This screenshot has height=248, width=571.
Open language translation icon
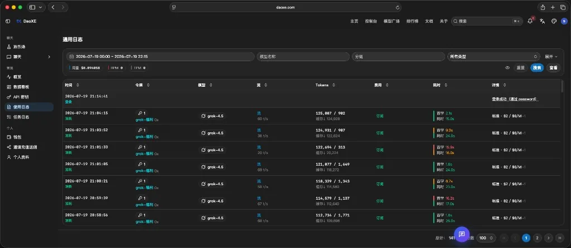click(542, 22)
